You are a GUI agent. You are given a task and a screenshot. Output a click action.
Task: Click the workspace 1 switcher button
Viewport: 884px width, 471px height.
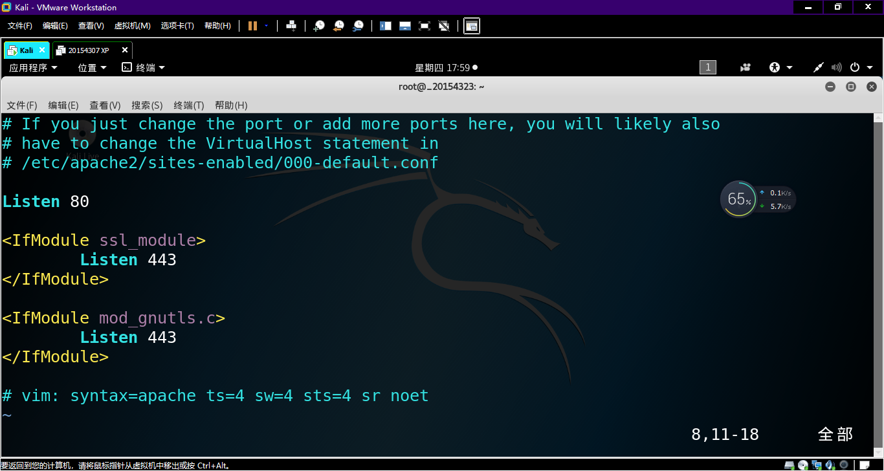click(707, 67)
